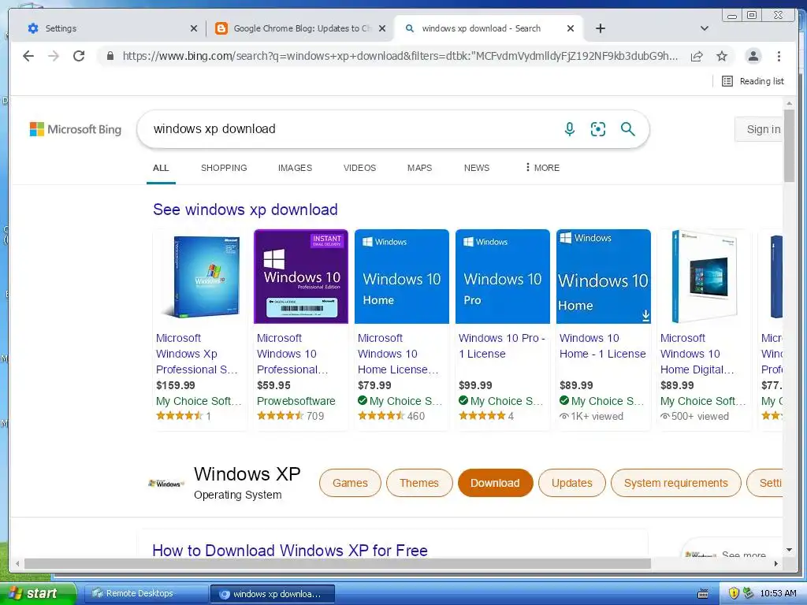
Task: Close the Google Chrome Blog tab
Action: pos(382,29)
